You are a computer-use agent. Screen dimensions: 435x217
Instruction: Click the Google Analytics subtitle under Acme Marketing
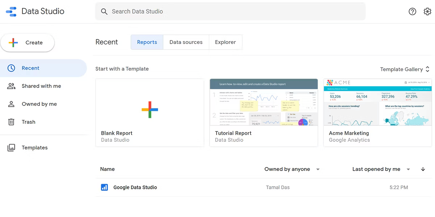pyautogui.click(x=349, y=140)
